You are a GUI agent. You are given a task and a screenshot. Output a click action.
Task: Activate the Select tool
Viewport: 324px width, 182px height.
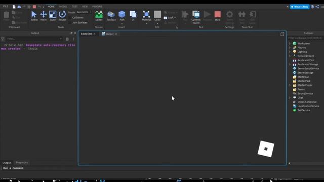pyautogui.click(x=34, y=16)
